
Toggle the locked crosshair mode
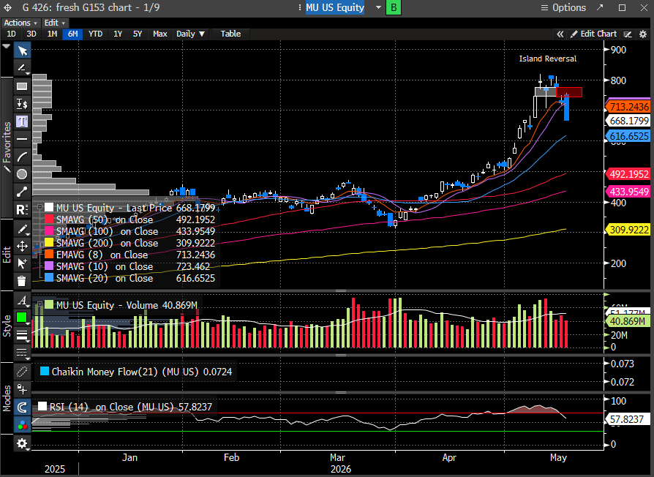22,389
